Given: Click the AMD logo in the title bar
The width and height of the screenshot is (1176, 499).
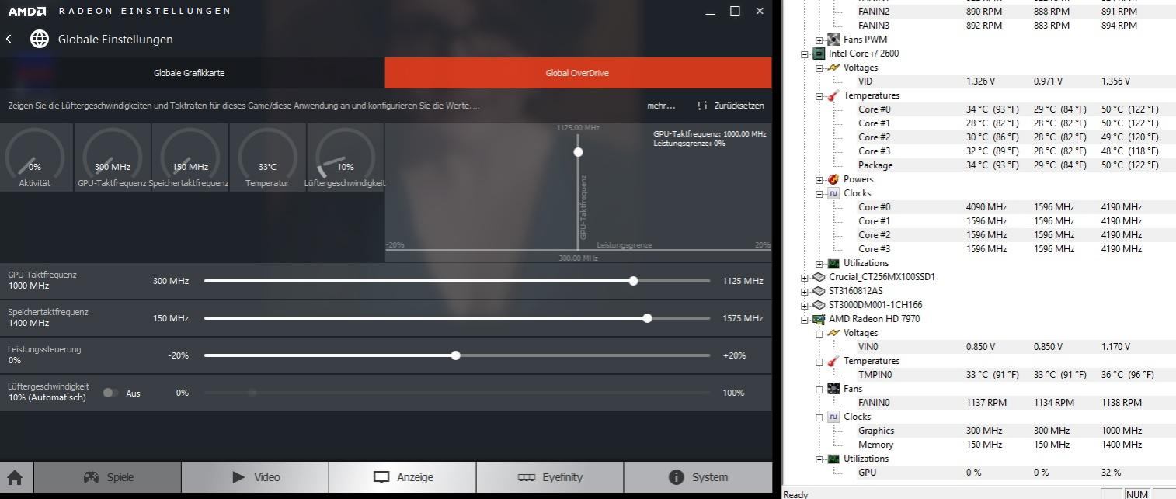Looking at the screenshot, I should [x=27, y=11].
